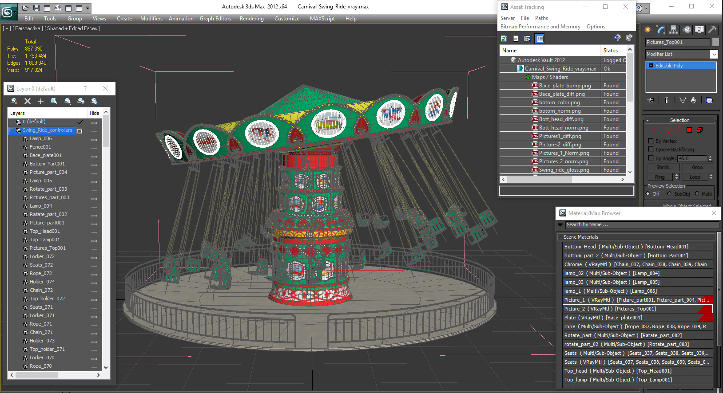Toggle By Vertex checkbox
Image resolution: width=723 pixels, height=393 pixels.
tap(651, 141)
